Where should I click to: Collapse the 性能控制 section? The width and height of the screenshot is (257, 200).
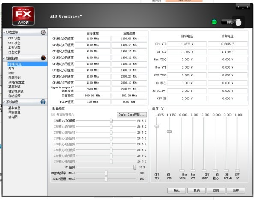point(3,58)
